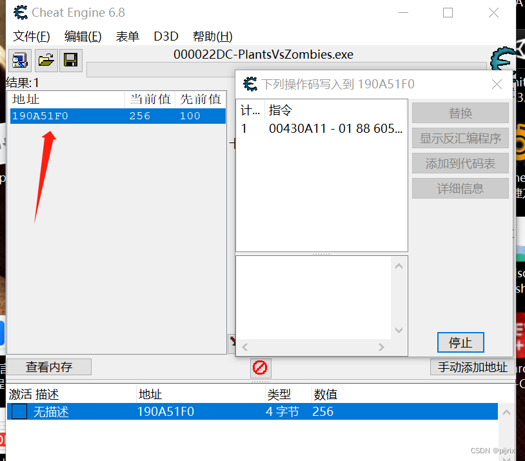Click 4 字节 type in address table row

click(x=282, y=411)
